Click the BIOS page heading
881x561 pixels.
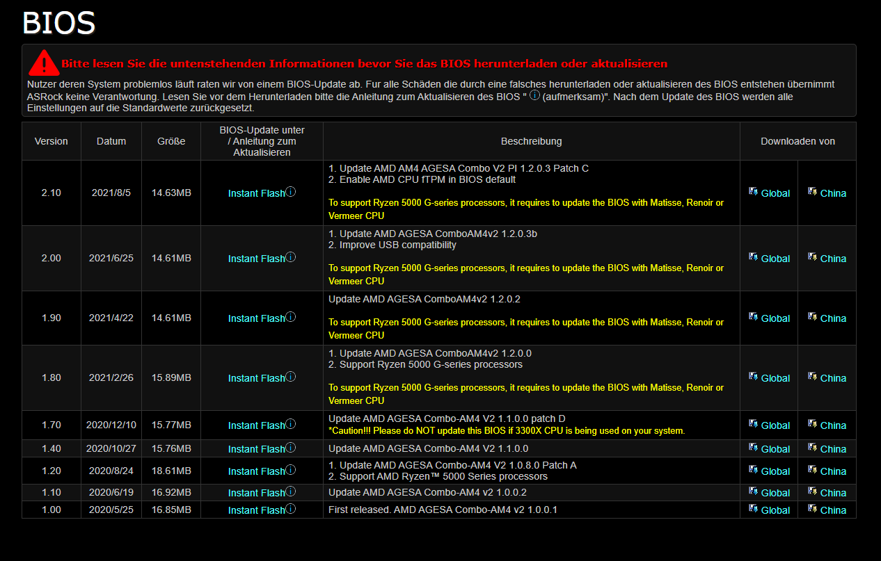coord(58,23)
